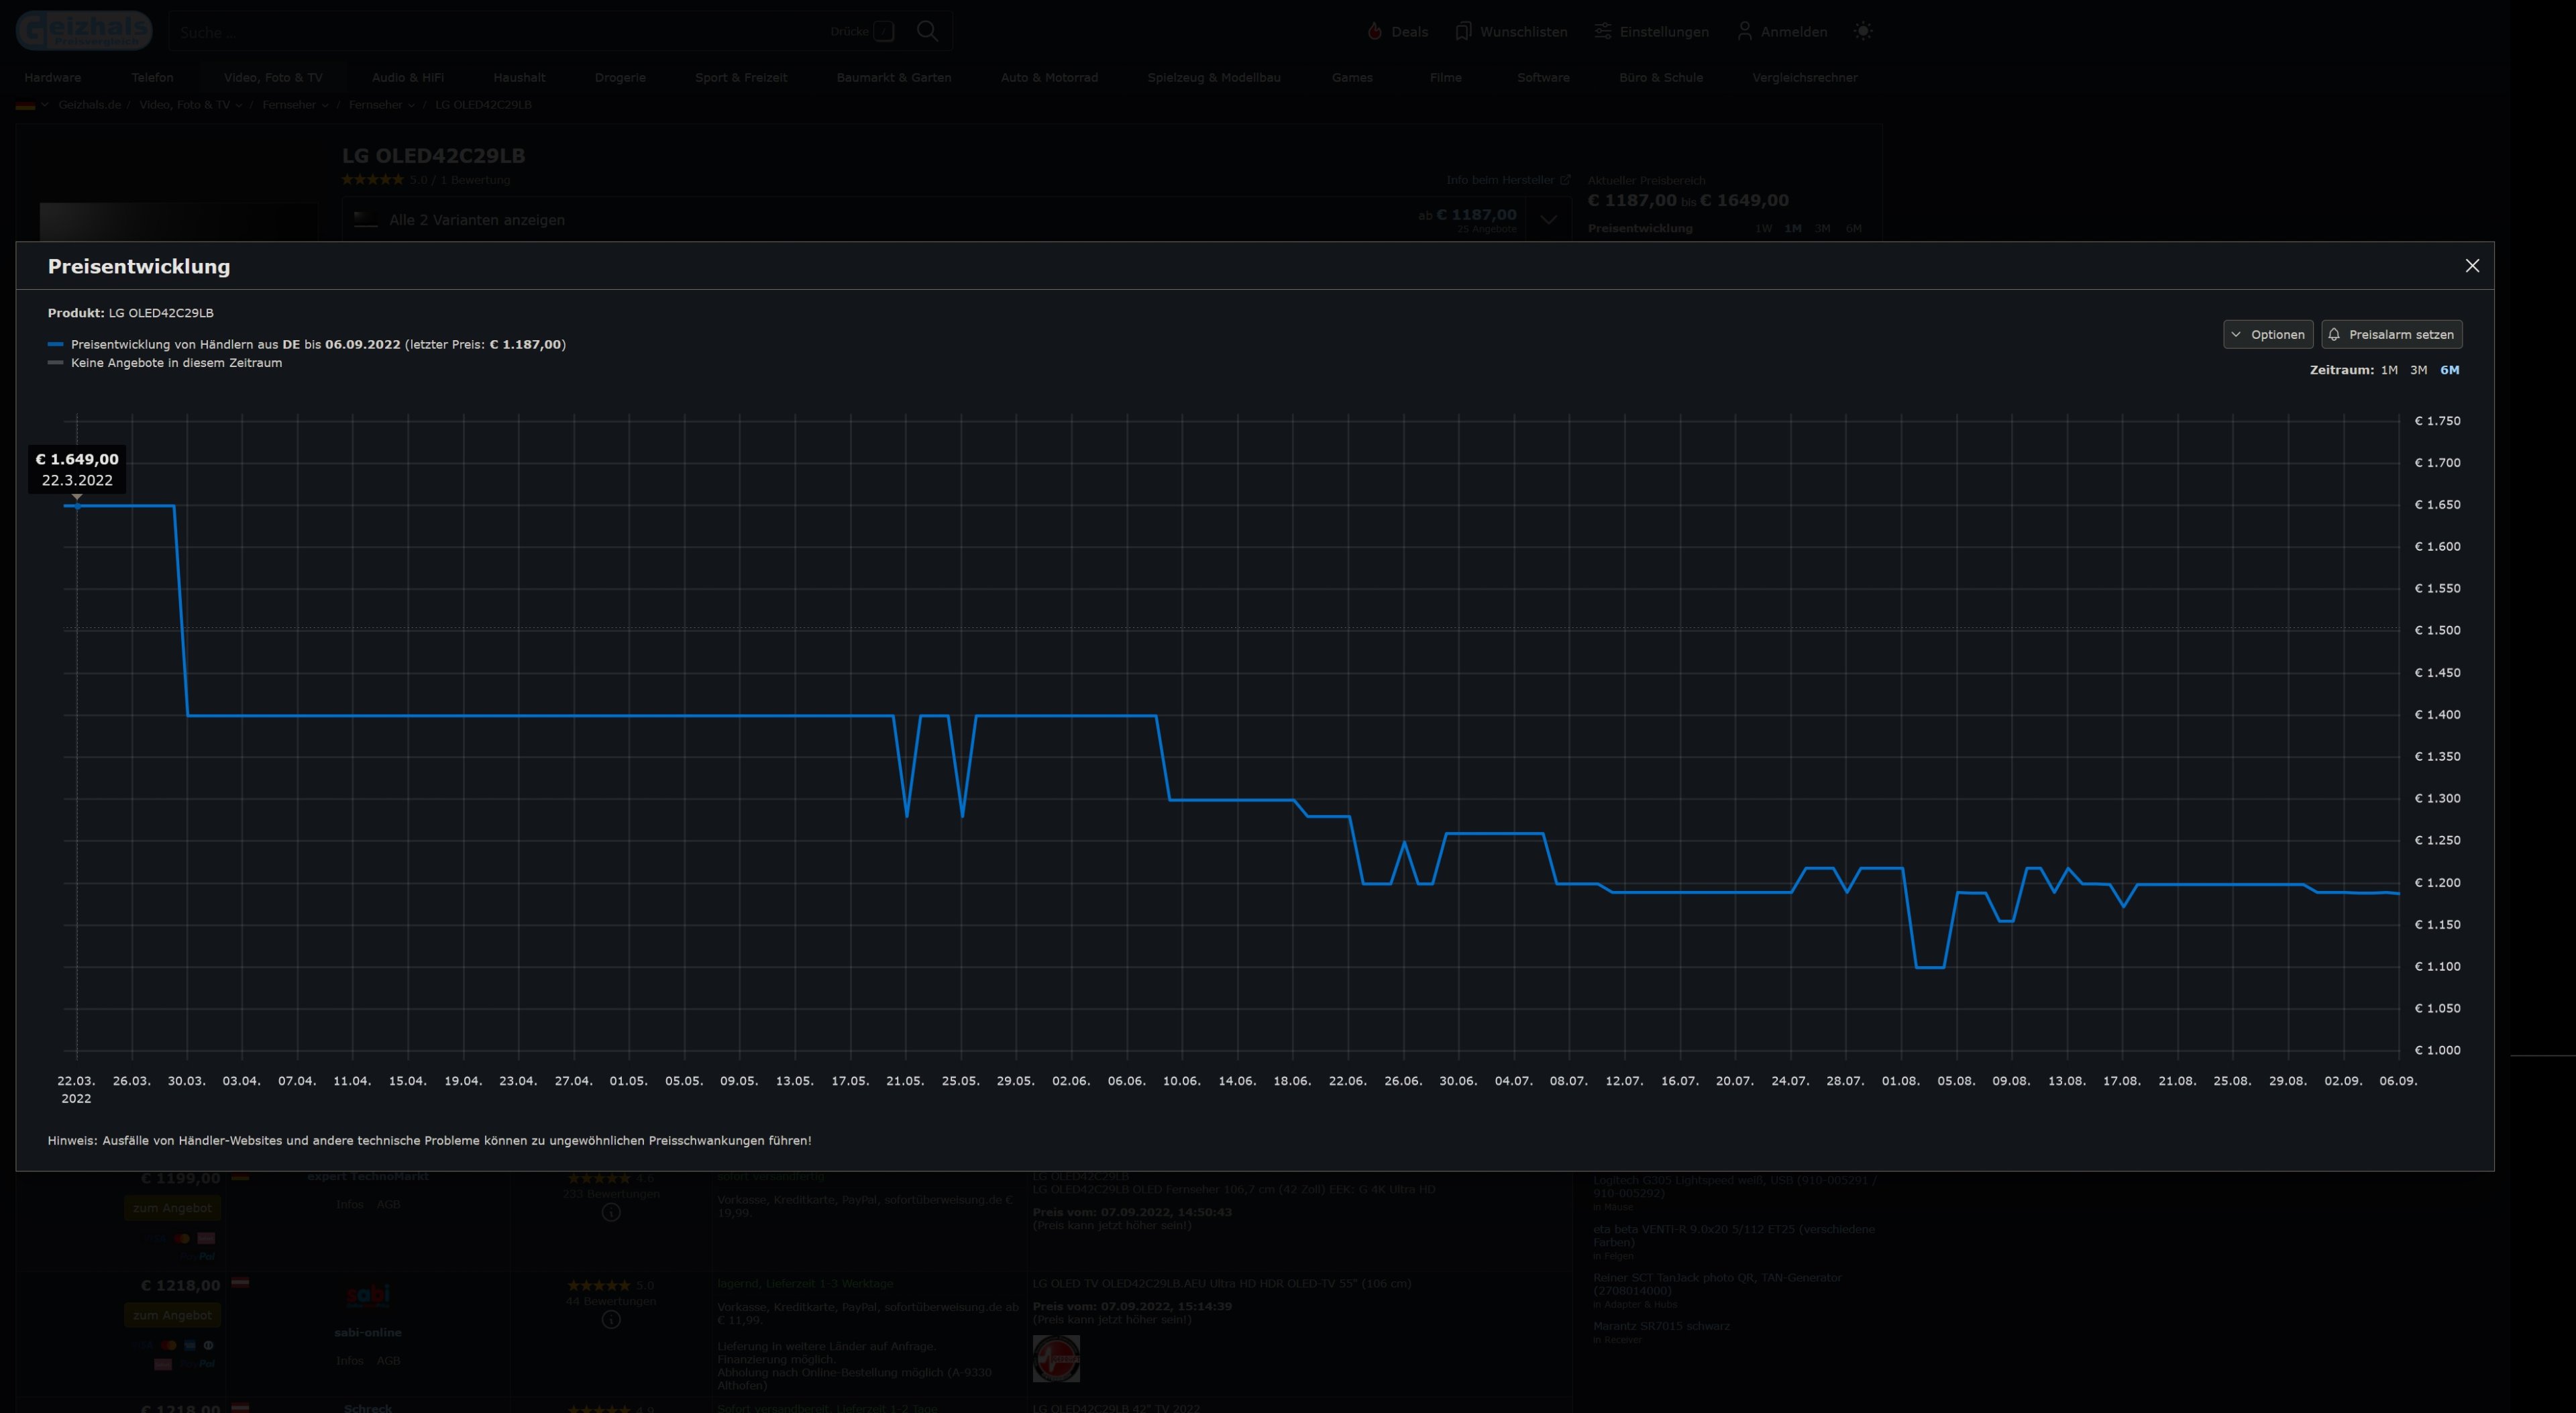2576x1413 pixels.
Task: Open the Audio & HiFi menu
Action: (x=407, y=77)
